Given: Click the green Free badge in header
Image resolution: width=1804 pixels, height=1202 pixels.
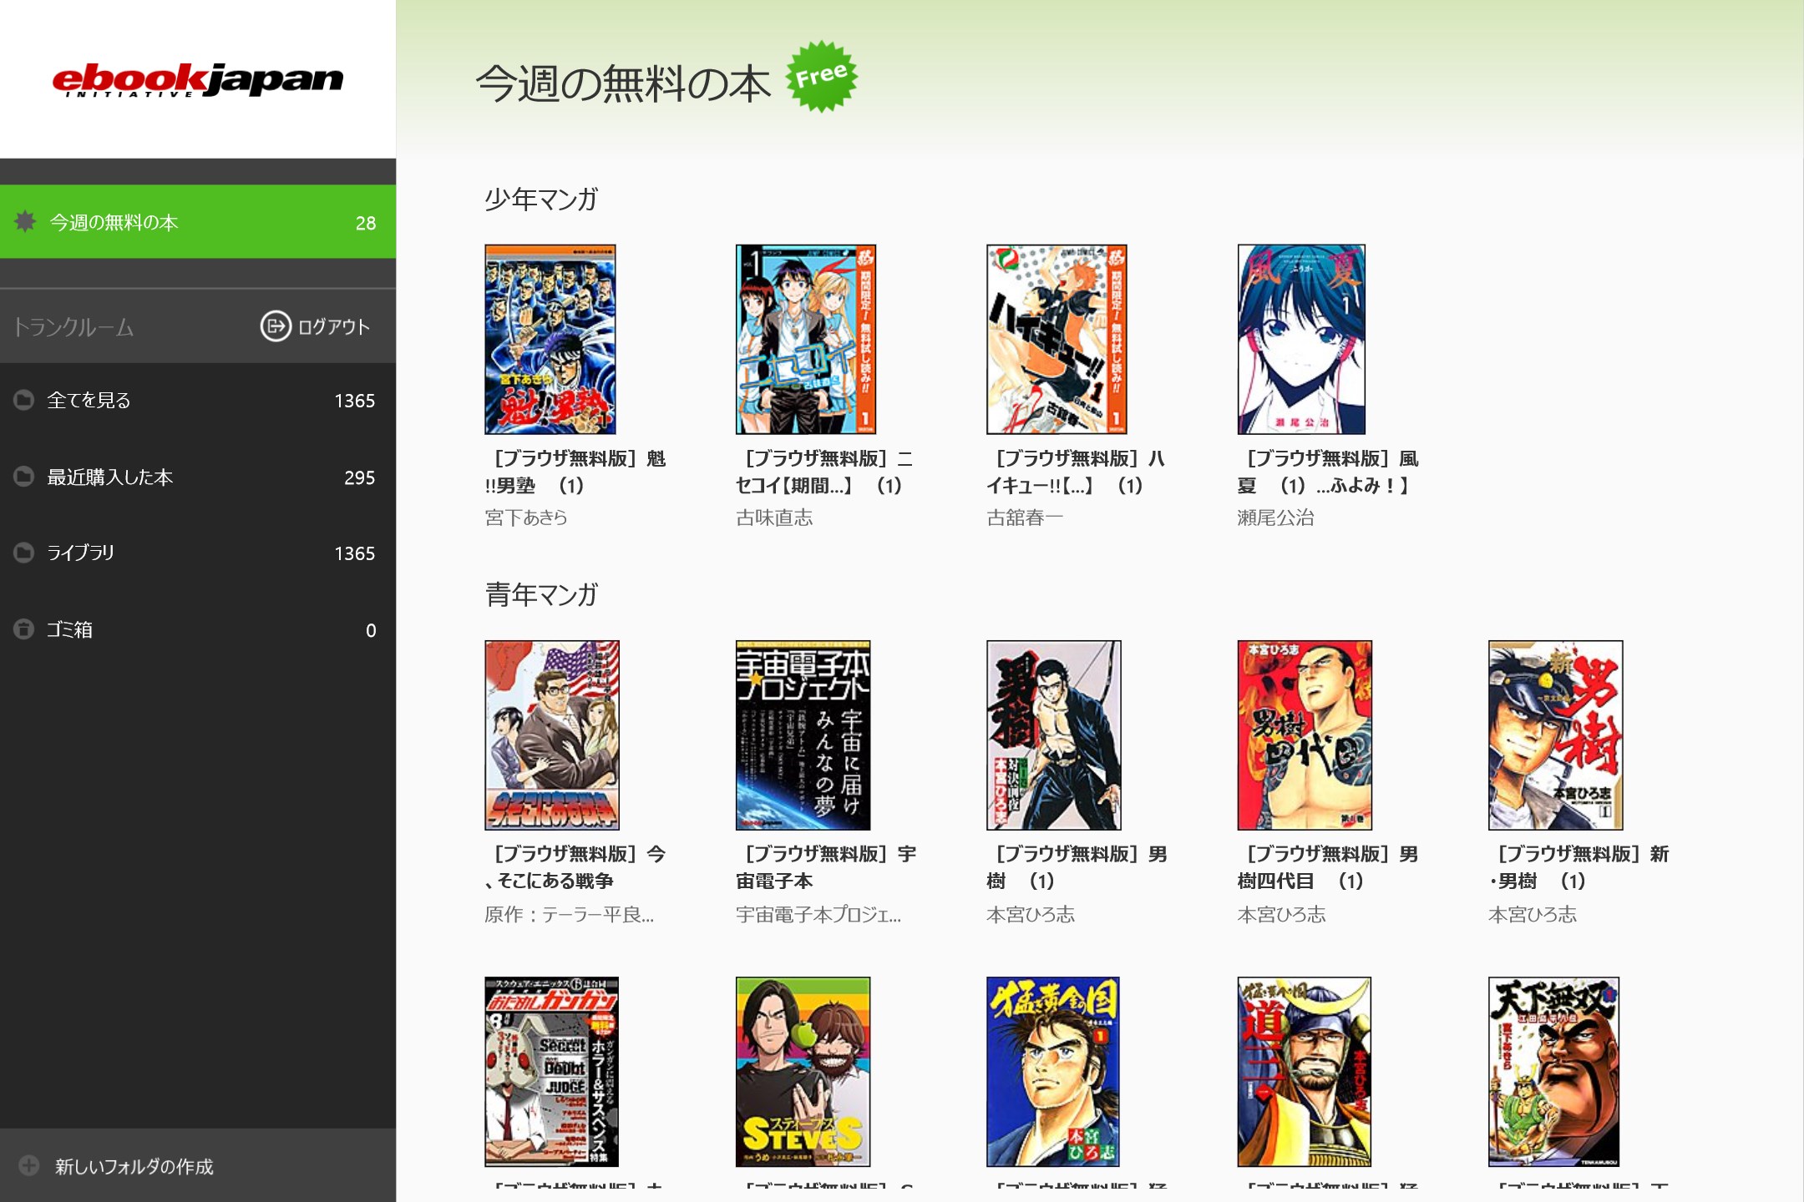Looking at the screenshot, I should pos(822,76).
